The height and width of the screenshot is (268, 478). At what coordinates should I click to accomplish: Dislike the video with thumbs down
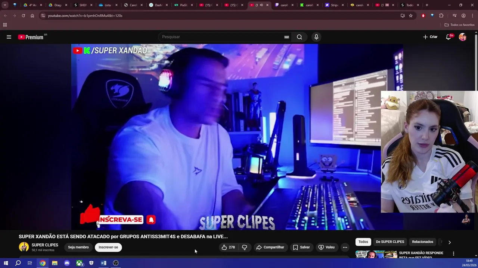[245, 247]
